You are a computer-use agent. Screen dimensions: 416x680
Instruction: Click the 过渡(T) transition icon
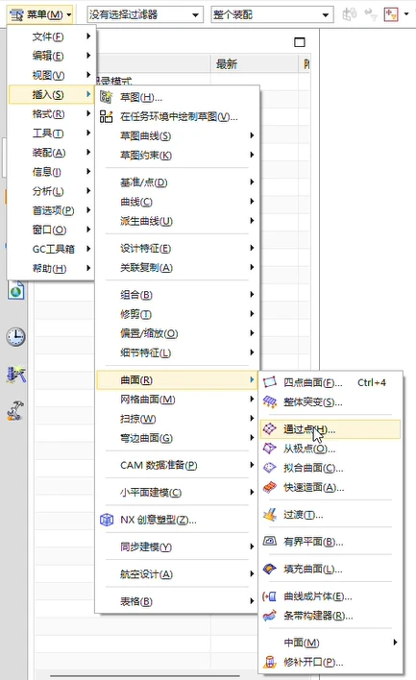click(x=270, y=515)
